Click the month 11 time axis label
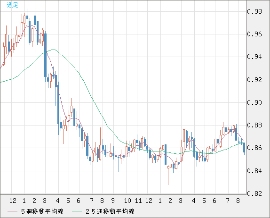Image resolution: width=270 pixels, height=218 pixels. click(138, 201)
